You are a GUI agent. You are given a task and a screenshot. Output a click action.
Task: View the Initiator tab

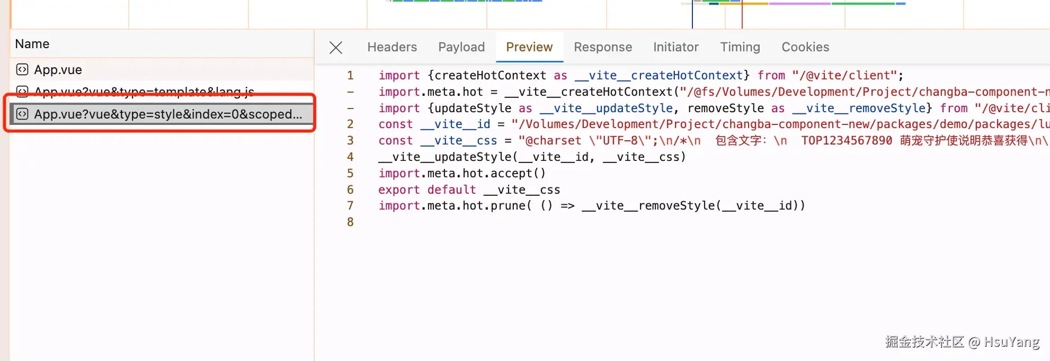pyautogui.click(x=676, y=47)
